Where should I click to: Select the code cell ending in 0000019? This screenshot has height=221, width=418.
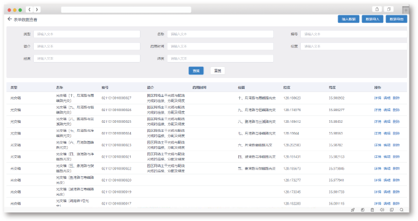point(117,192)
